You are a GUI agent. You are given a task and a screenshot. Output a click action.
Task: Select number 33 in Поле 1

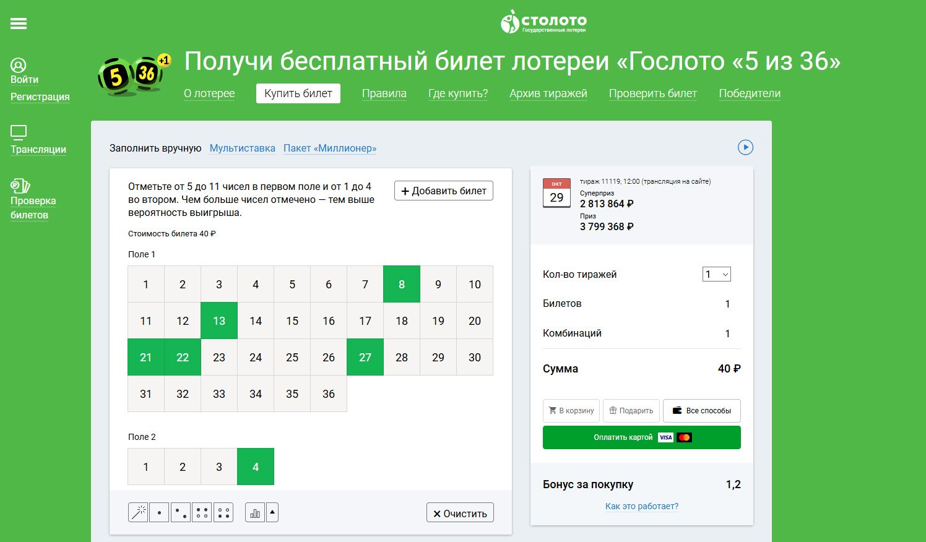point(219,394)
